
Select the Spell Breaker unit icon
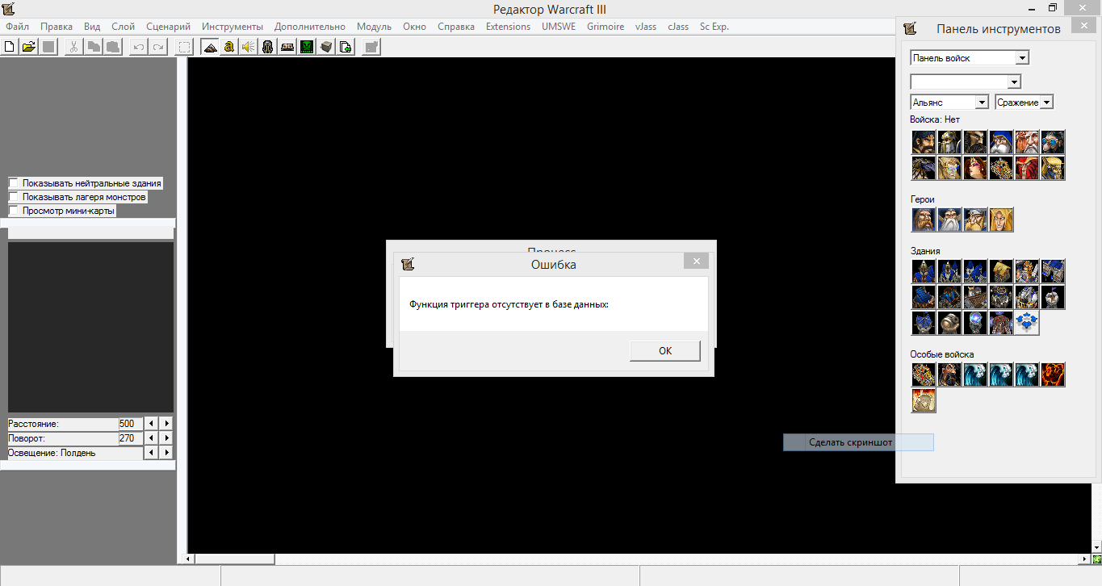tap(1027, 168)
